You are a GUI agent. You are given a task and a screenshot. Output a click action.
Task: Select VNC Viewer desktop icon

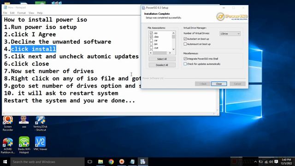(40, 143)
